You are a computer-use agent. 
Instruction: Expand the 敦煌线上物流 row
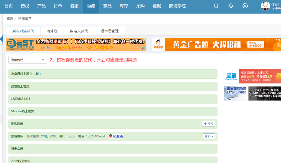113,86
